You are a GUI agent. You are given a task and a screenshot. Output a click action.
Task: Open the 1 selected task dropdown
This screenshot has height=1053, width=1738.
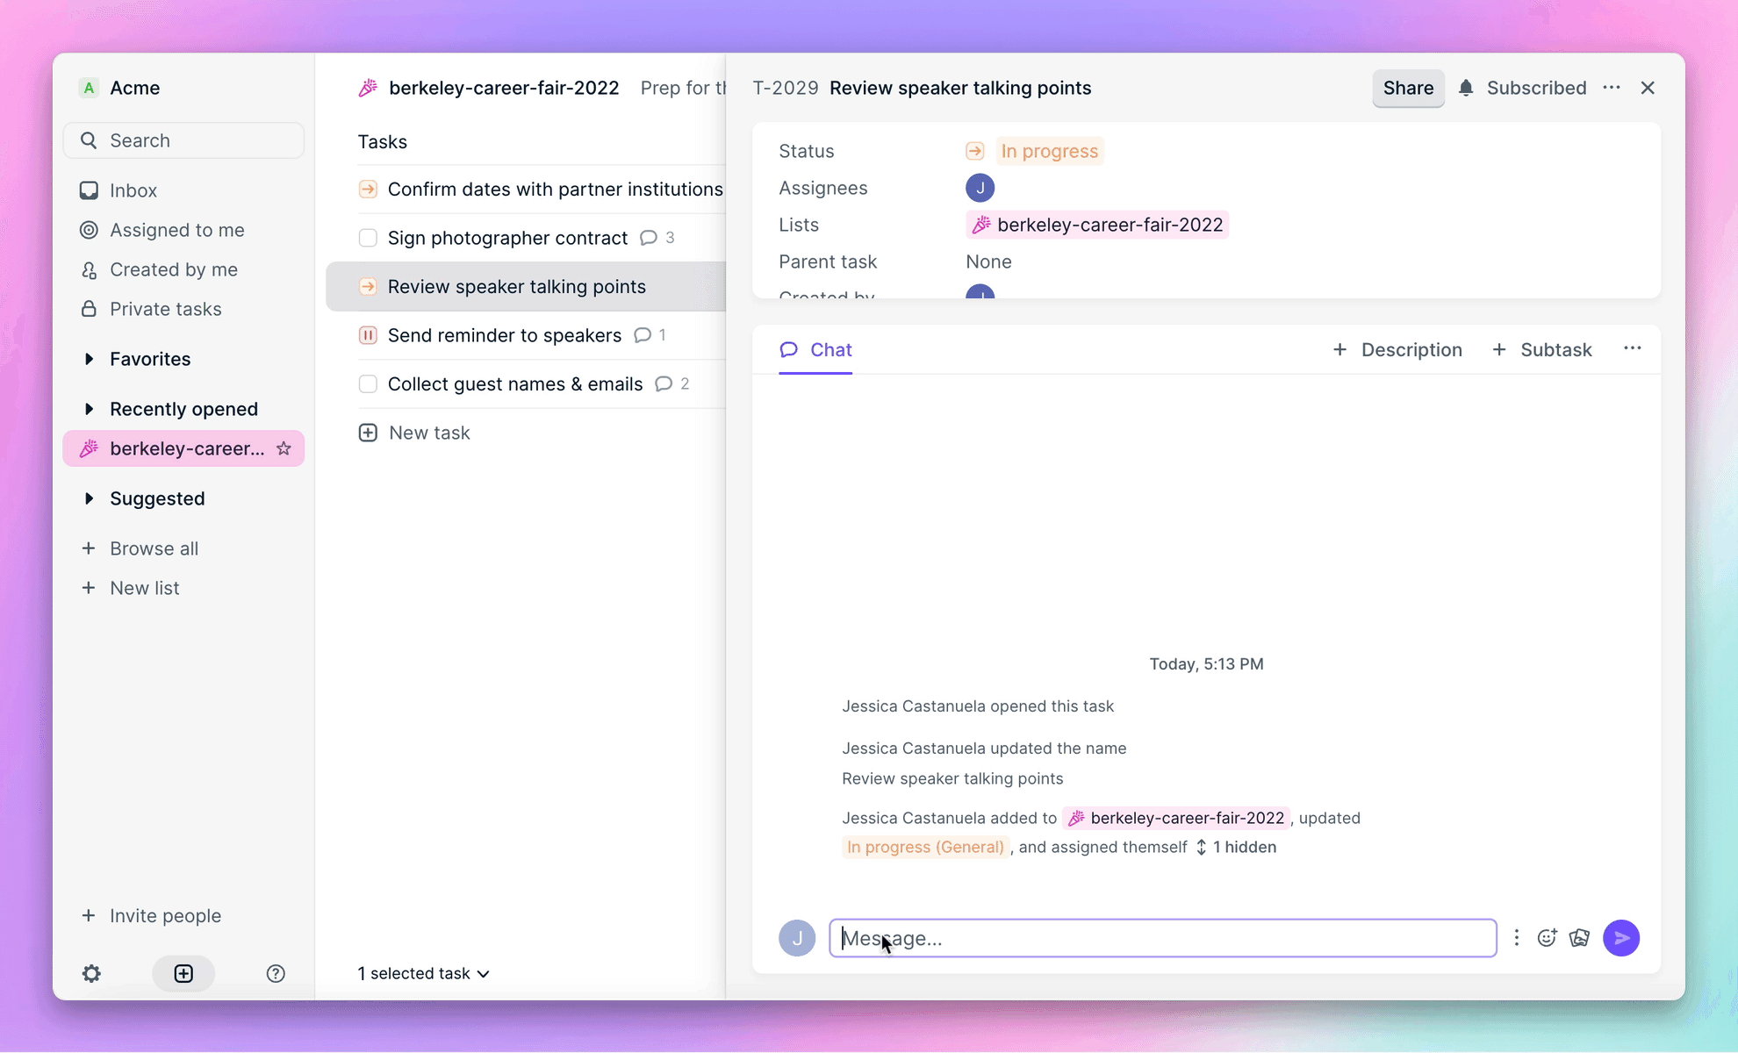pyautogui.click(x=424, y=973)
